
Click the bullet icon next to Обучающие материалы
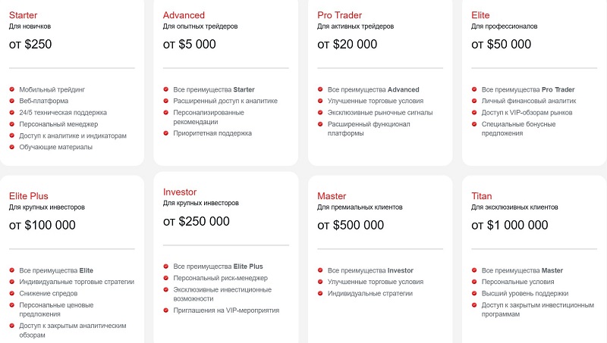point(13,147)
